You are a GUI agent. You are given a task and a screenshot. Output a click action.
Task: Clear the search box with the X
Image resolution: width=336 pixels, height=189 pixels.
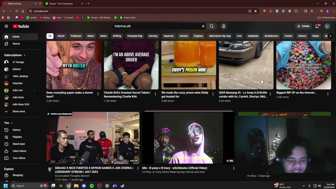[203, 26]
